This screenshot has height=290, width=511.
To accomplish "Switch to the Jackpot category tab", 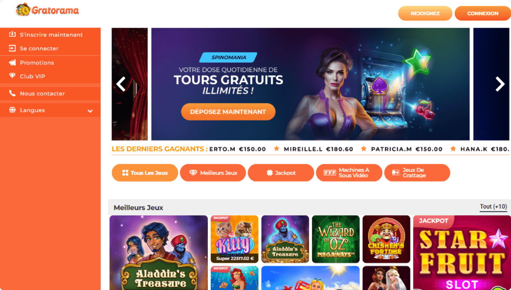I will pyautogui.click(x=281, y=173).
